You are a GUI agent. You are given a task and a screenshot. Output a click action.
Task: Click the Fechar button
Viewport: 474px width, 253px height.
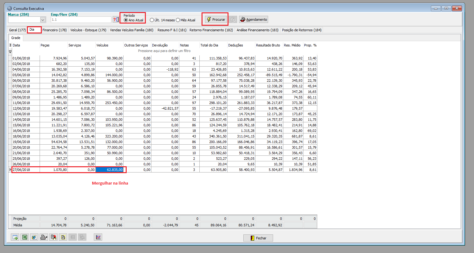[258, 238]
